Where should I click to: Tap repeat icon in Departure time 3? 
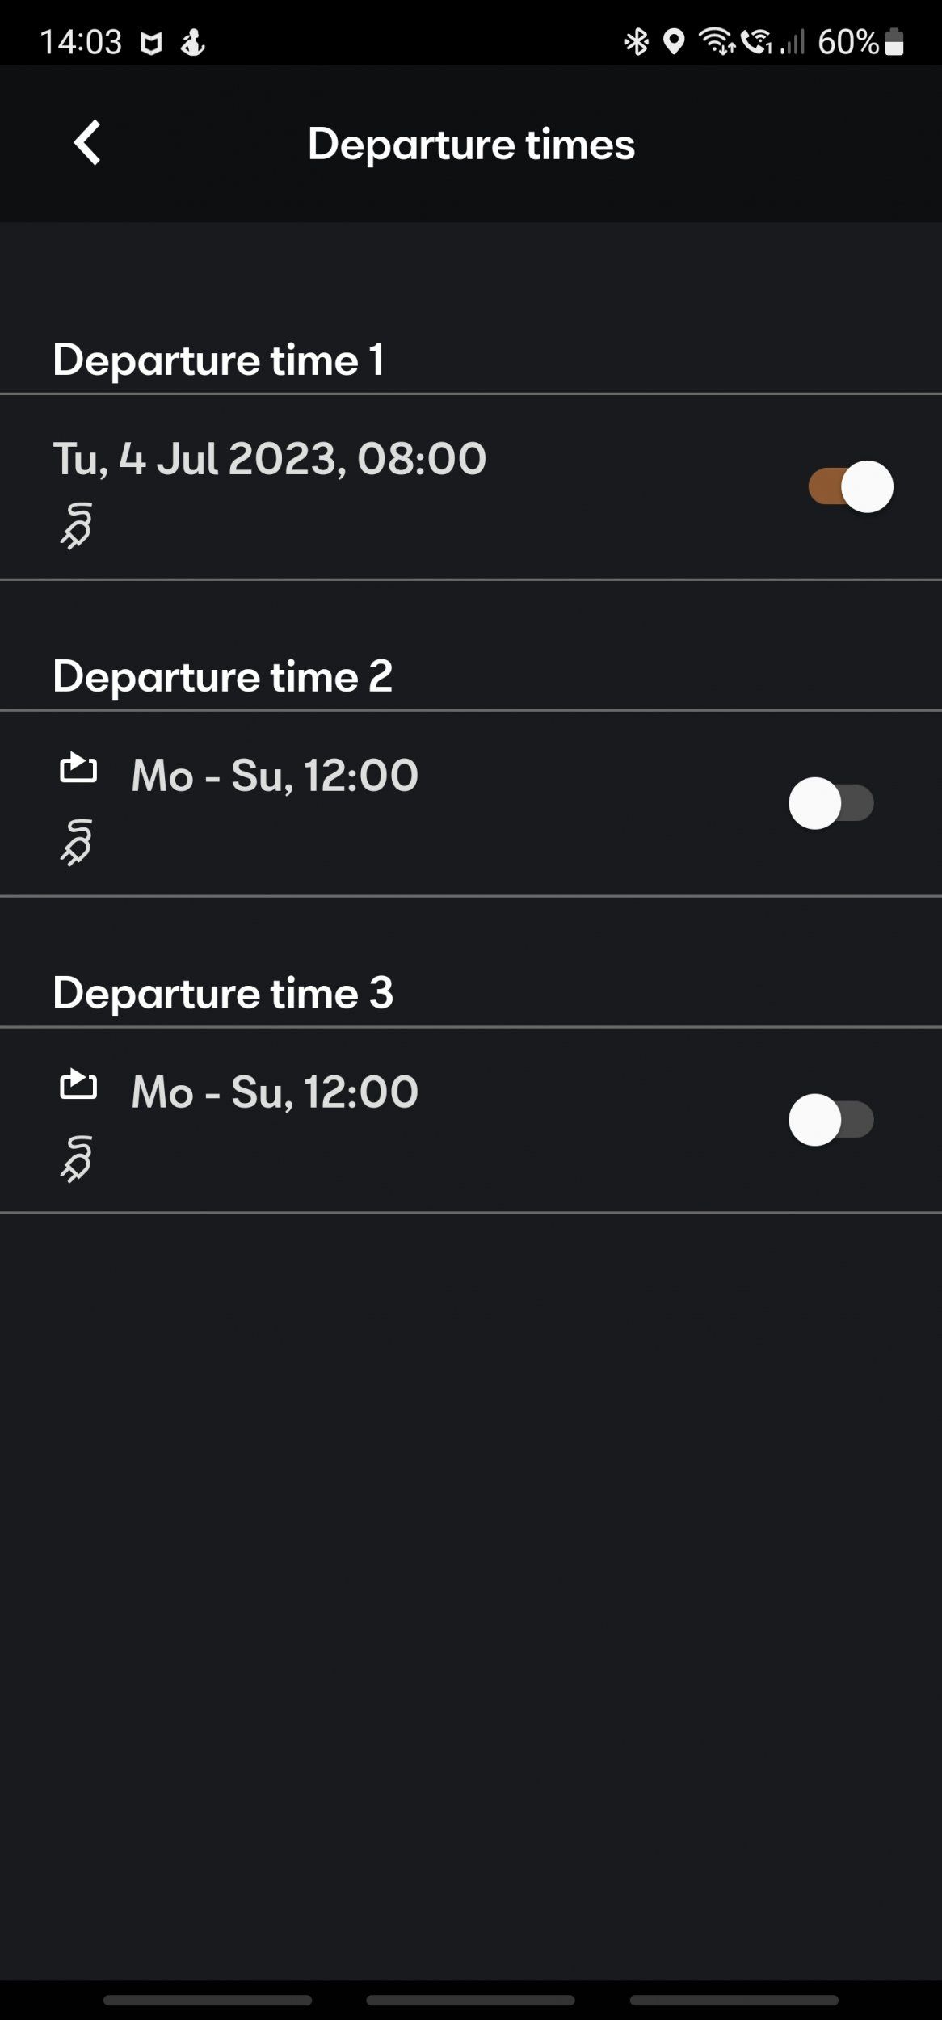point(78,1085)
